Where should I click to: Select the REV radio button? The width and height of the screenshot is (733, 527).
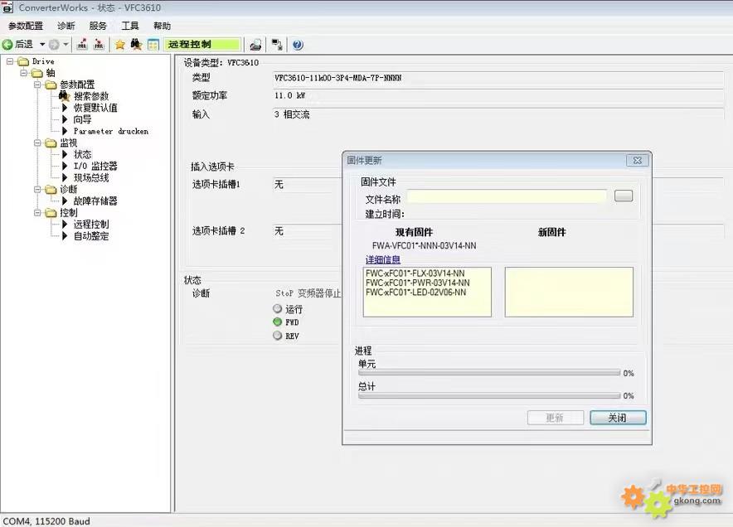pos(278,336)
